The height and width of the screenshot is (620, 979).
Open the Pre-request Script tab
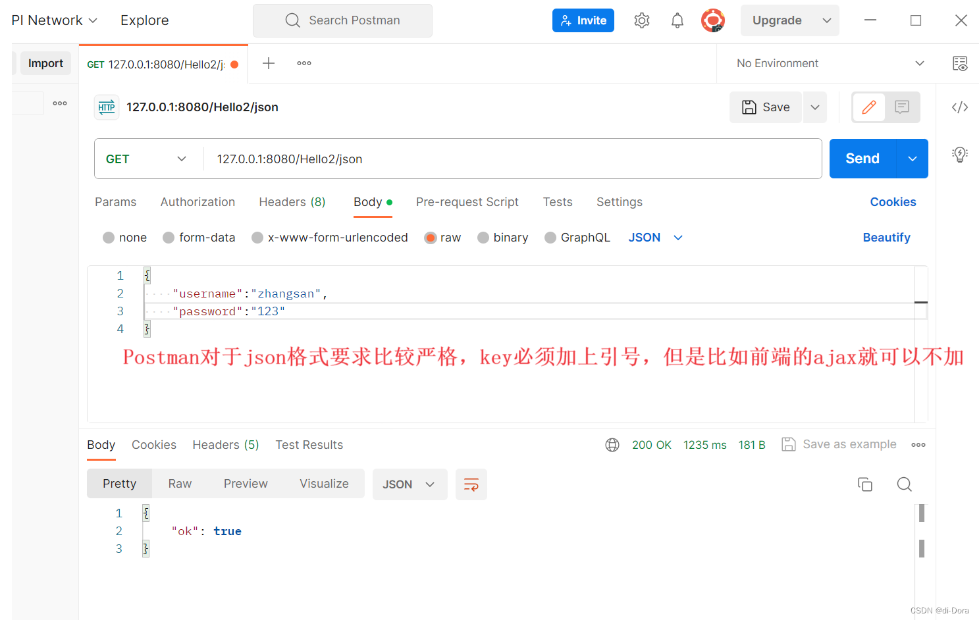(x=467, y=202)
